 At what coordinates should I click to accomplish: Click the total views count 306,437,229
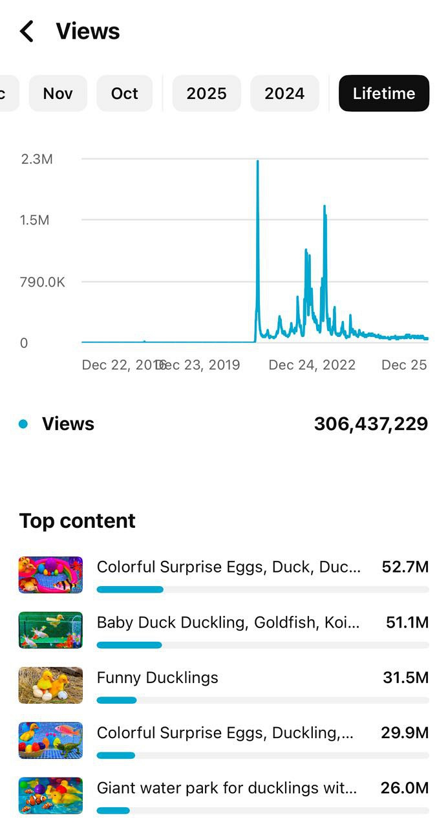[x=370, y=424]
